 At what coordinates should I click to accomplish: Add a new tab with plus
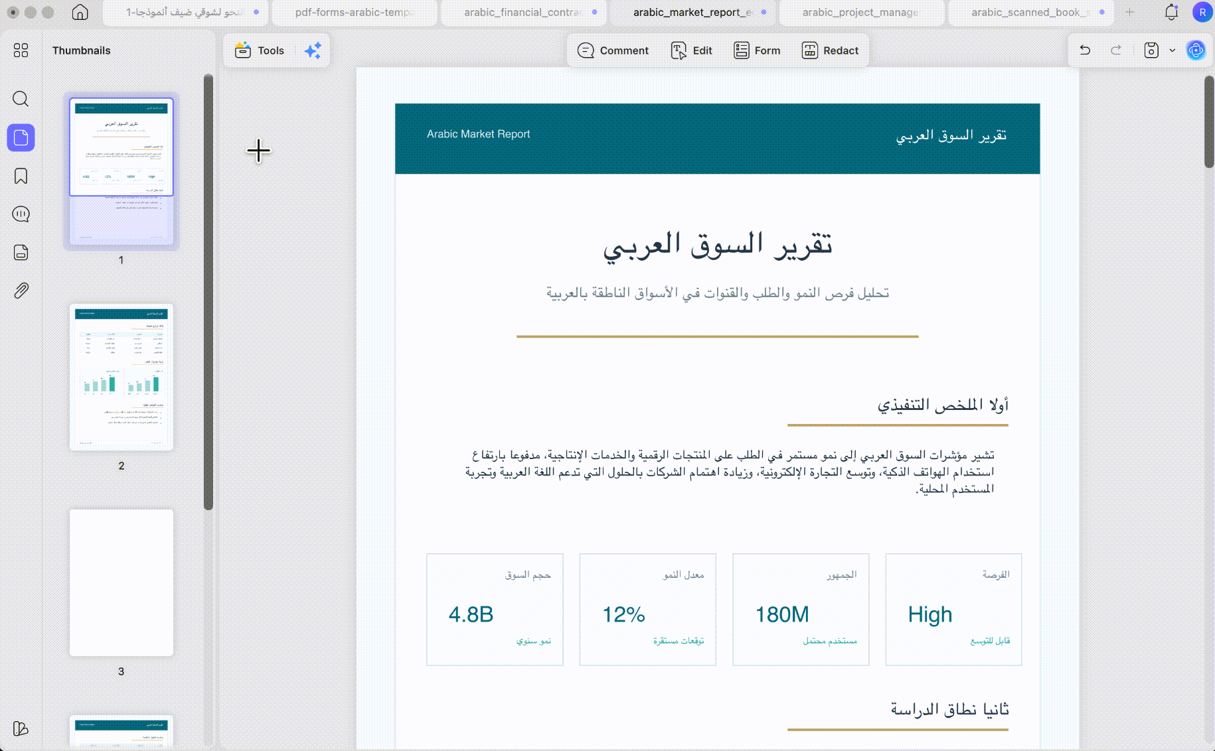[x=1129, y=12]
